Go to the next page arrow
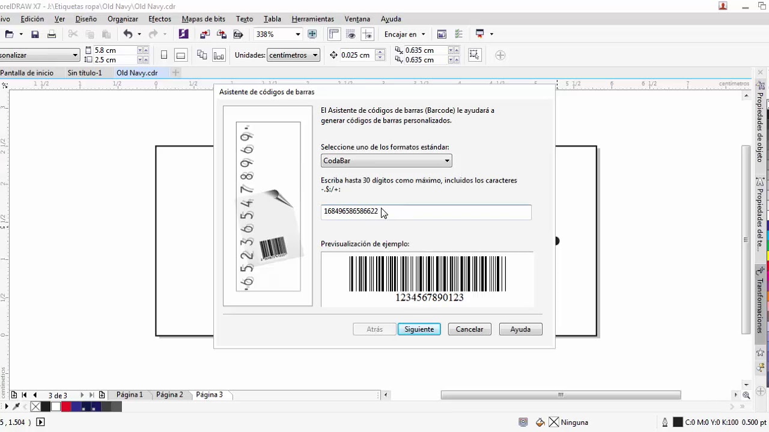 click(82, 395)
